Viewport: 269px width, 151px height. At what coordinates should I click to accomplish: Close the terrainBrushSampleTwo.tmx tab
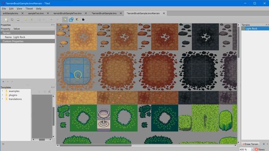86,13
